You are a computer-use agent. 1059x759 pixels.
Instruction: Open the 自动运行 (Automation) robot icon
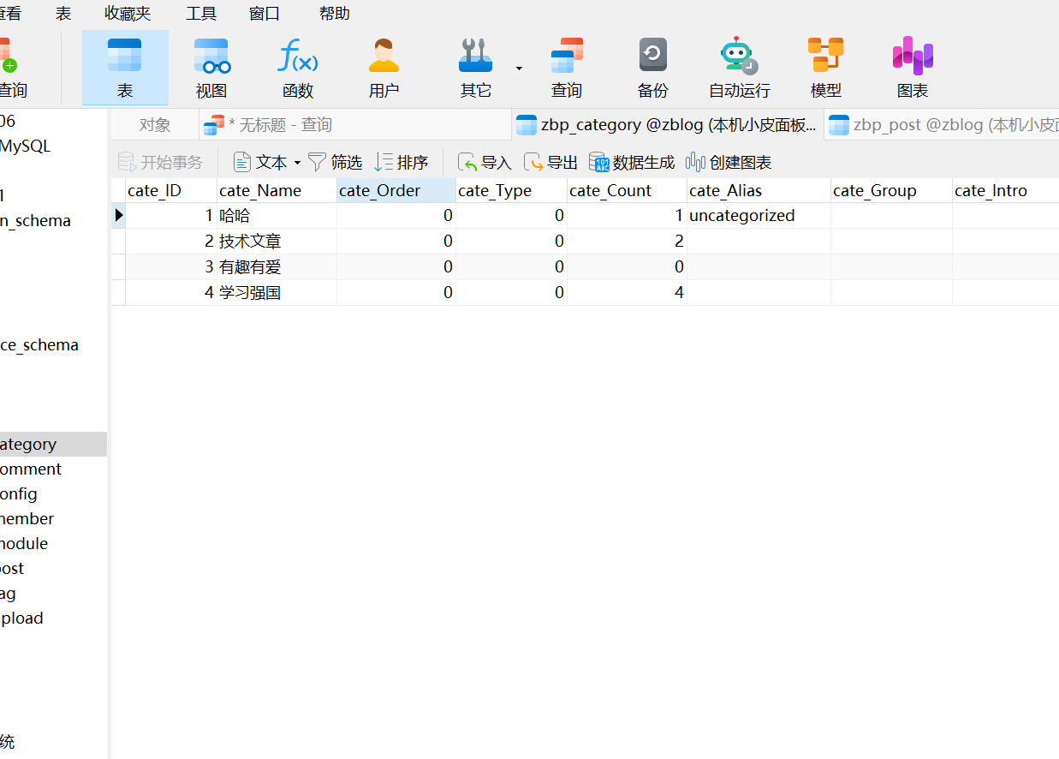coord(739,68)
